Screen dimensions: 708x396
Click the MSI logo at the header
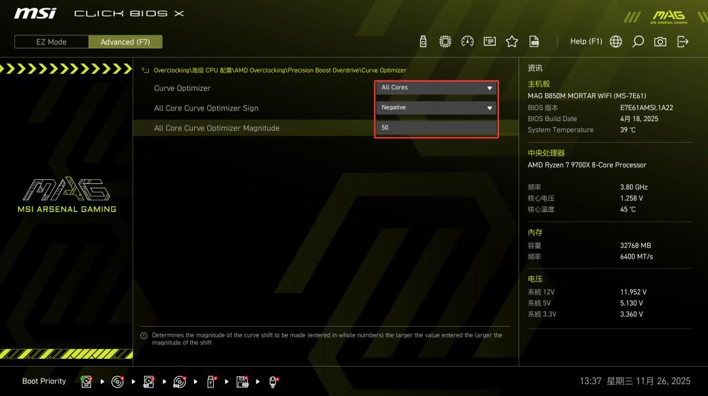click(35, 14)
